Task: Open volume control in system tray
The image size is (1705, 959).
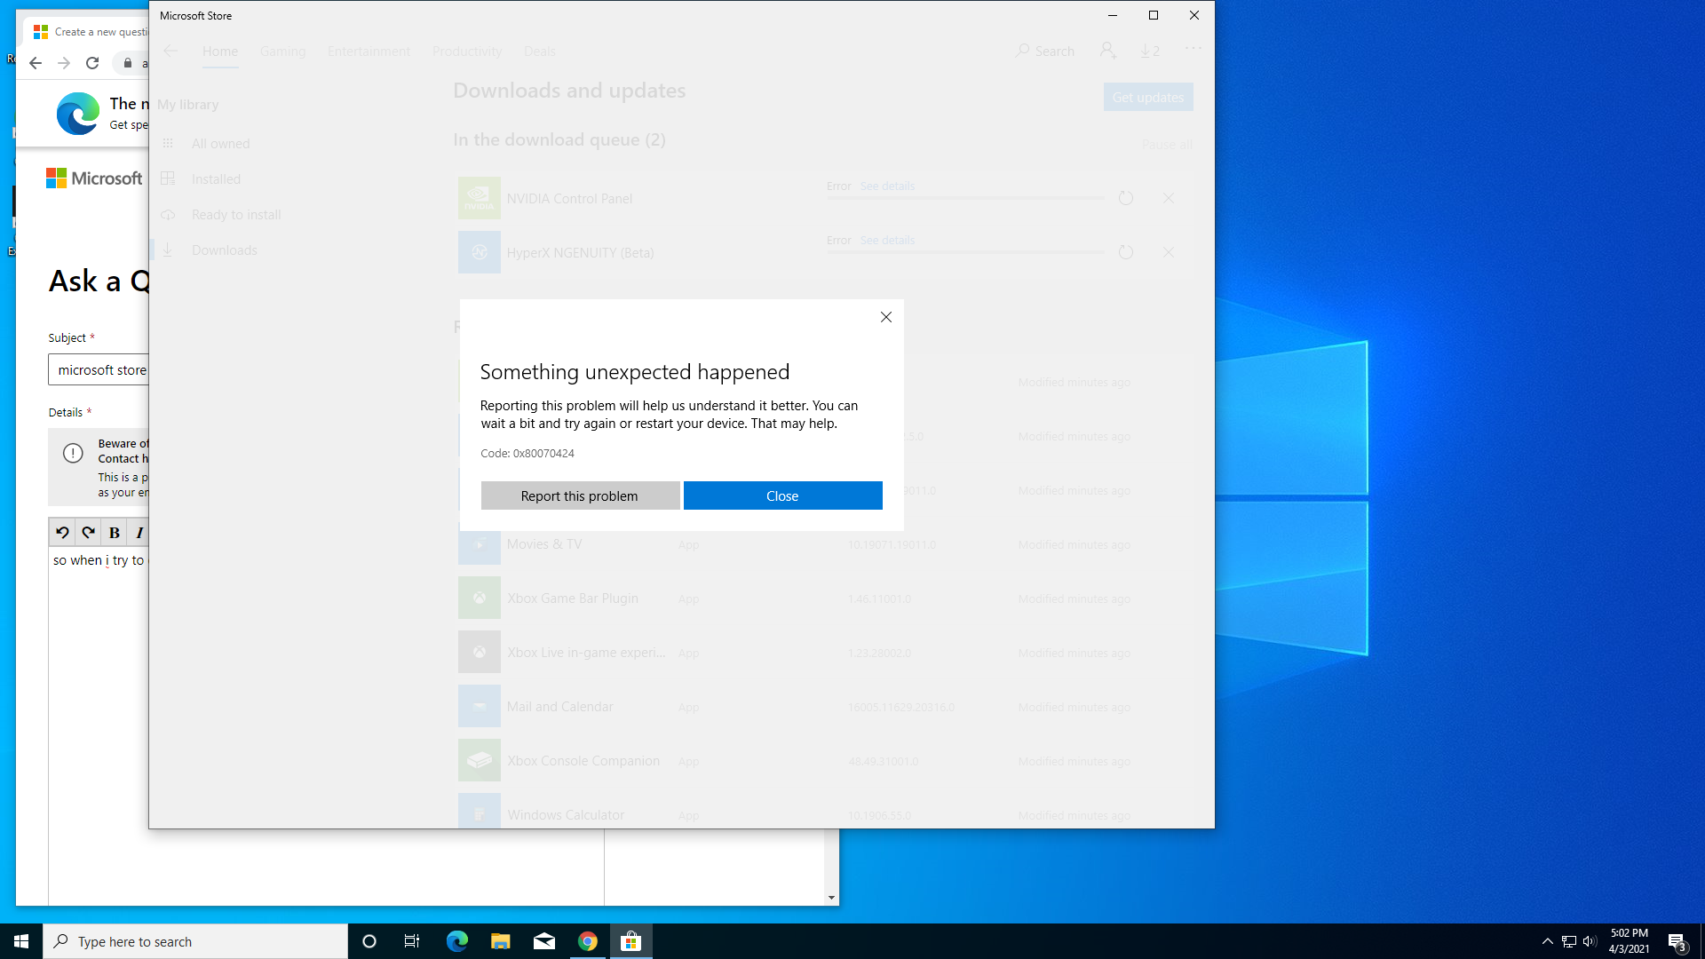Action: [x=1590, y=941]
